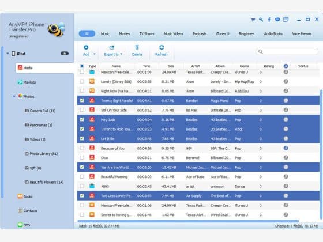The image size is (323, 242).
Task: Collapse the Photos tree arrow
Action: 14,96
